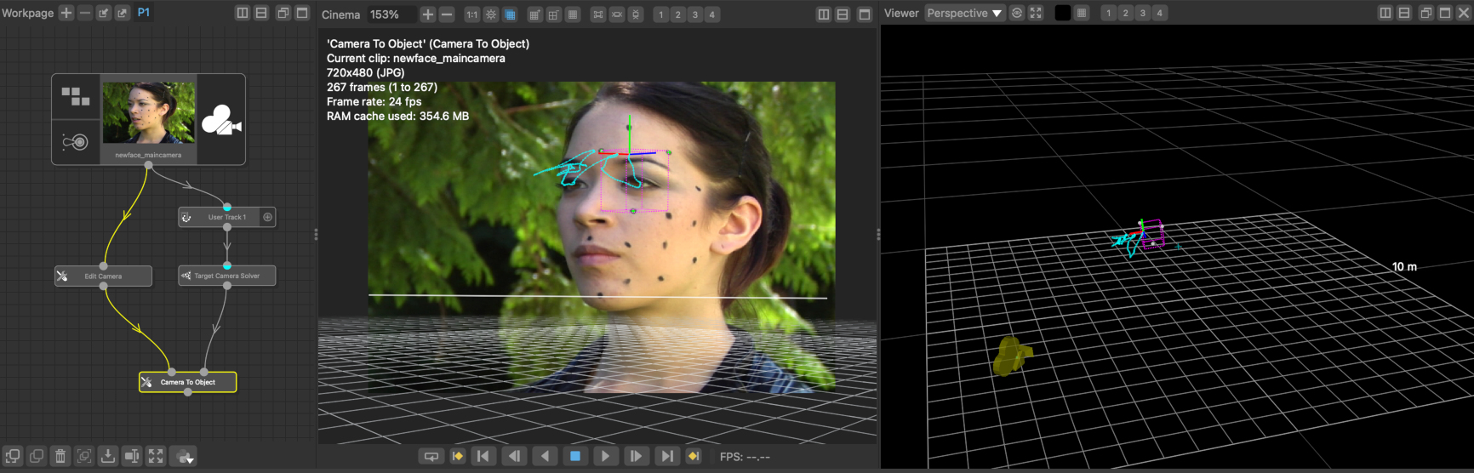Screen dimensions: 1474x473
Task: Switch to the P1 workpage tab
Action: click(x=144, y=13)
